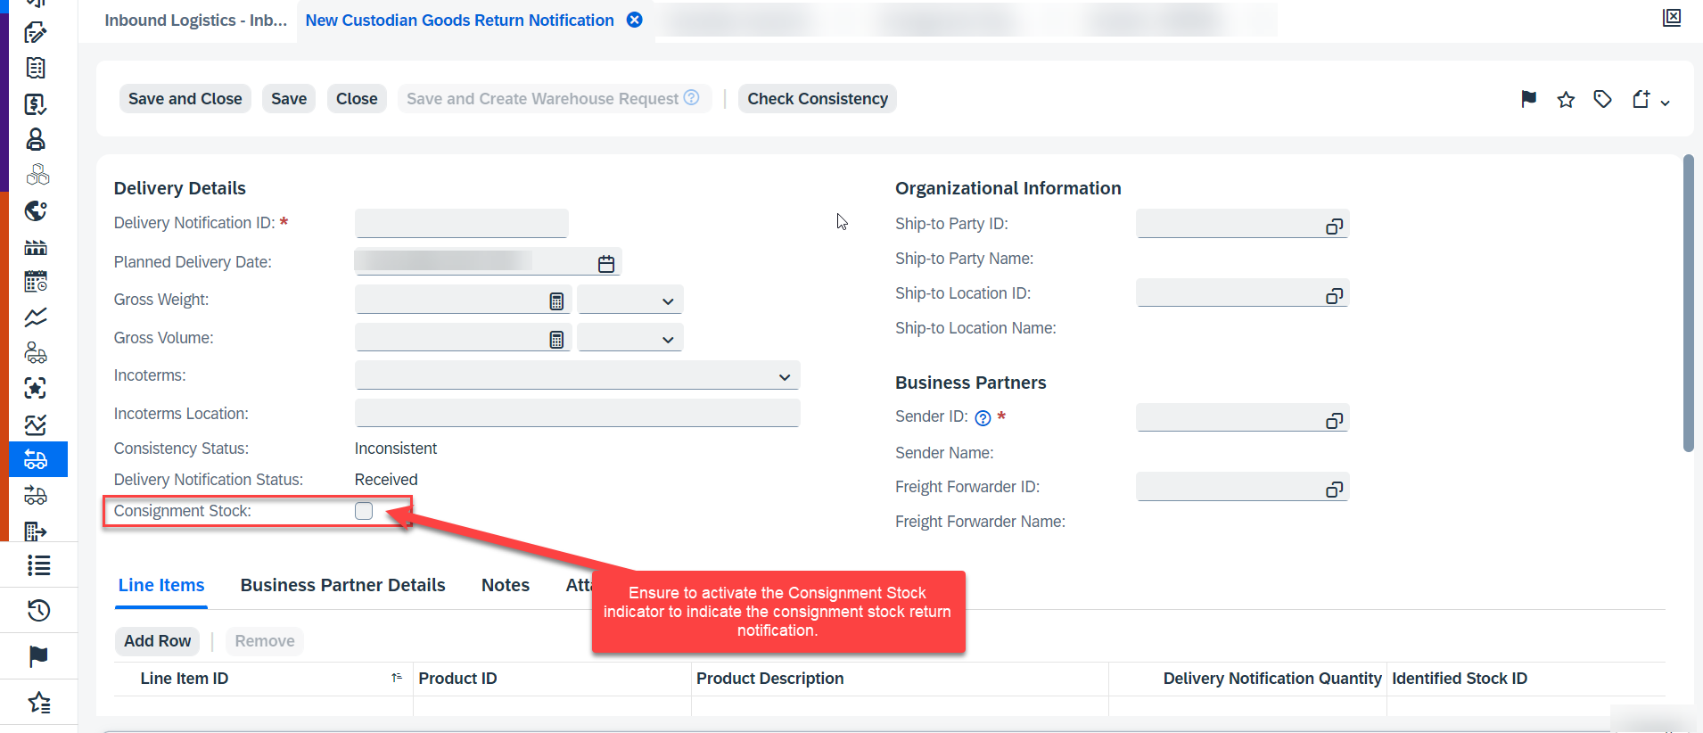Viewport: 1703px width, 733px height.
Task: Enable the Consignment Stock checkbox
Action: pos(364,511)
